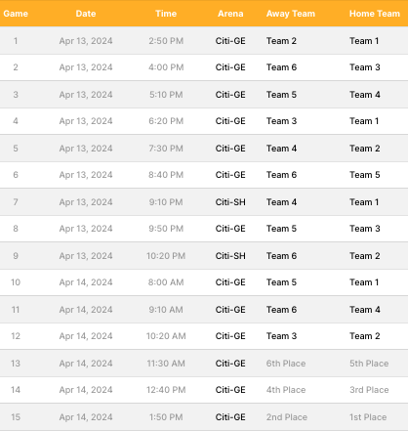Click the Game column header
Image resolution: width=408 pixels, height=431 pixels.
(16, 14)
